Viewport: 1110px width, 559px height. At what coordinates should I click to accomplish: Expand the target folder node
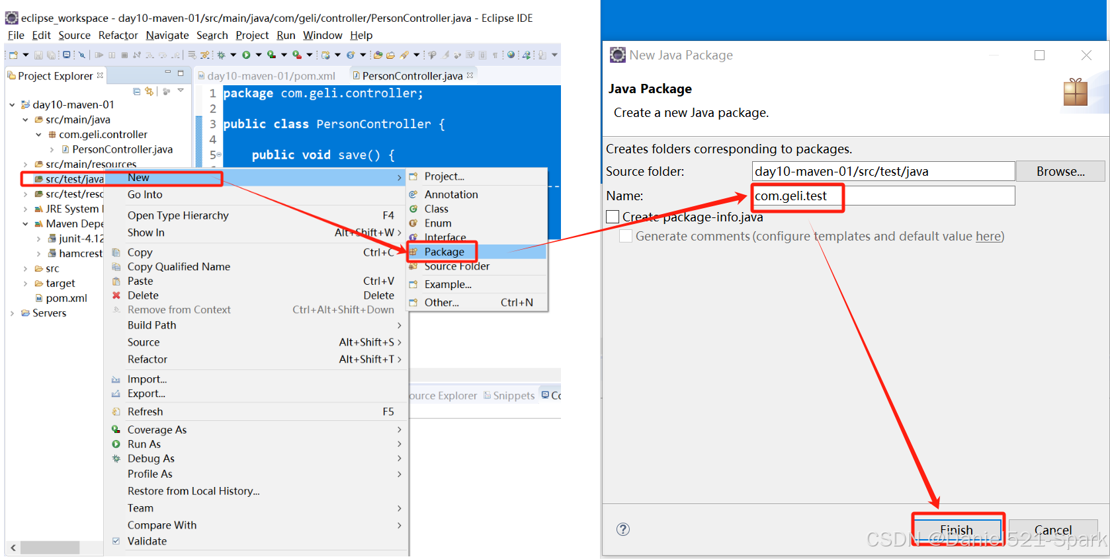click(25, 283)
